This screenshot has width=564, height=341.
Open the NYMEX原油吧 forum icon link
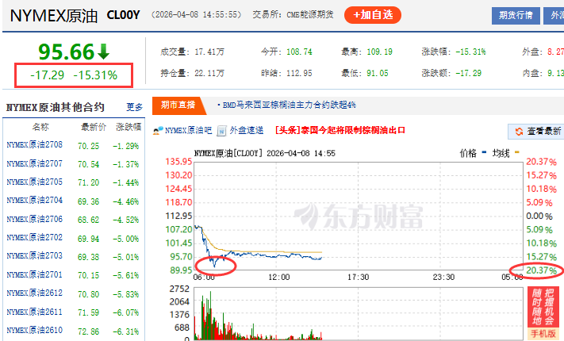pyautogui.click(x=158, y=130)
